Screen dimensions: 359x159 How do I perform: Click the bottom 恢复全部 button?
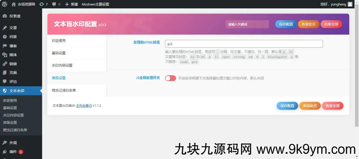point(332,106)
